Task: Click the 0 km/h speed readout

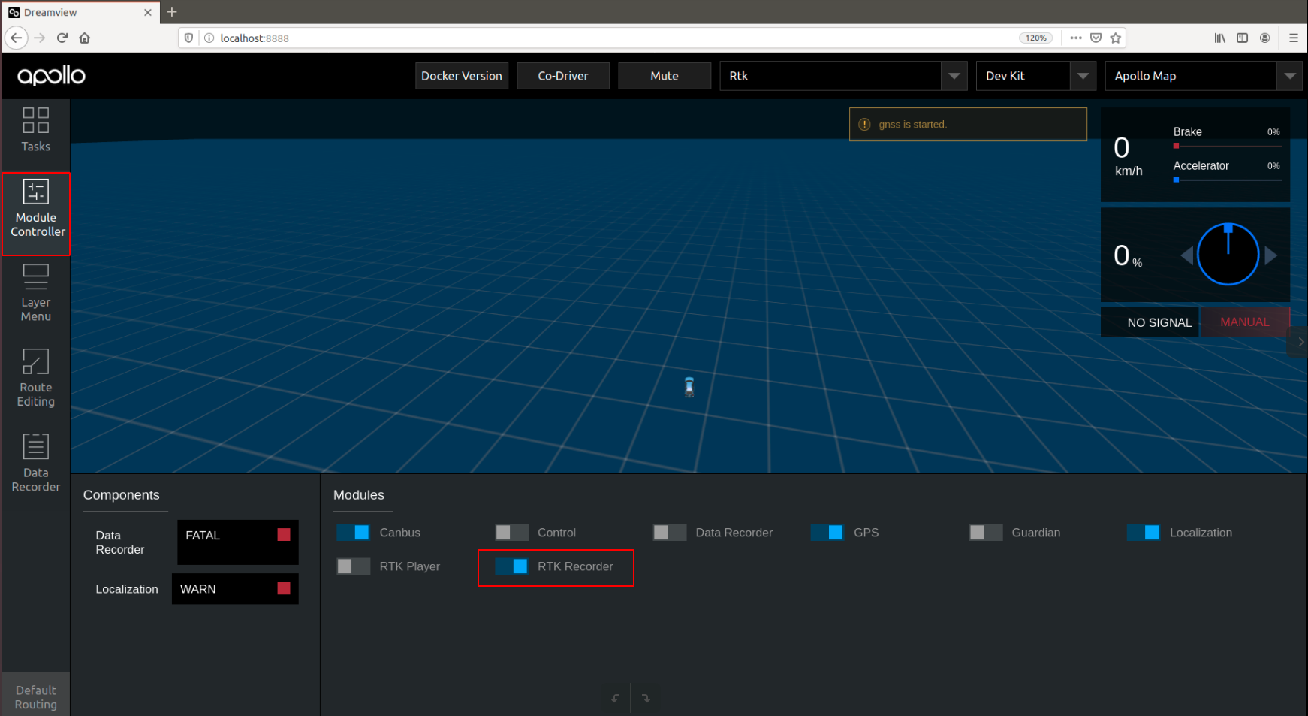Action: tap(1128, 156)
